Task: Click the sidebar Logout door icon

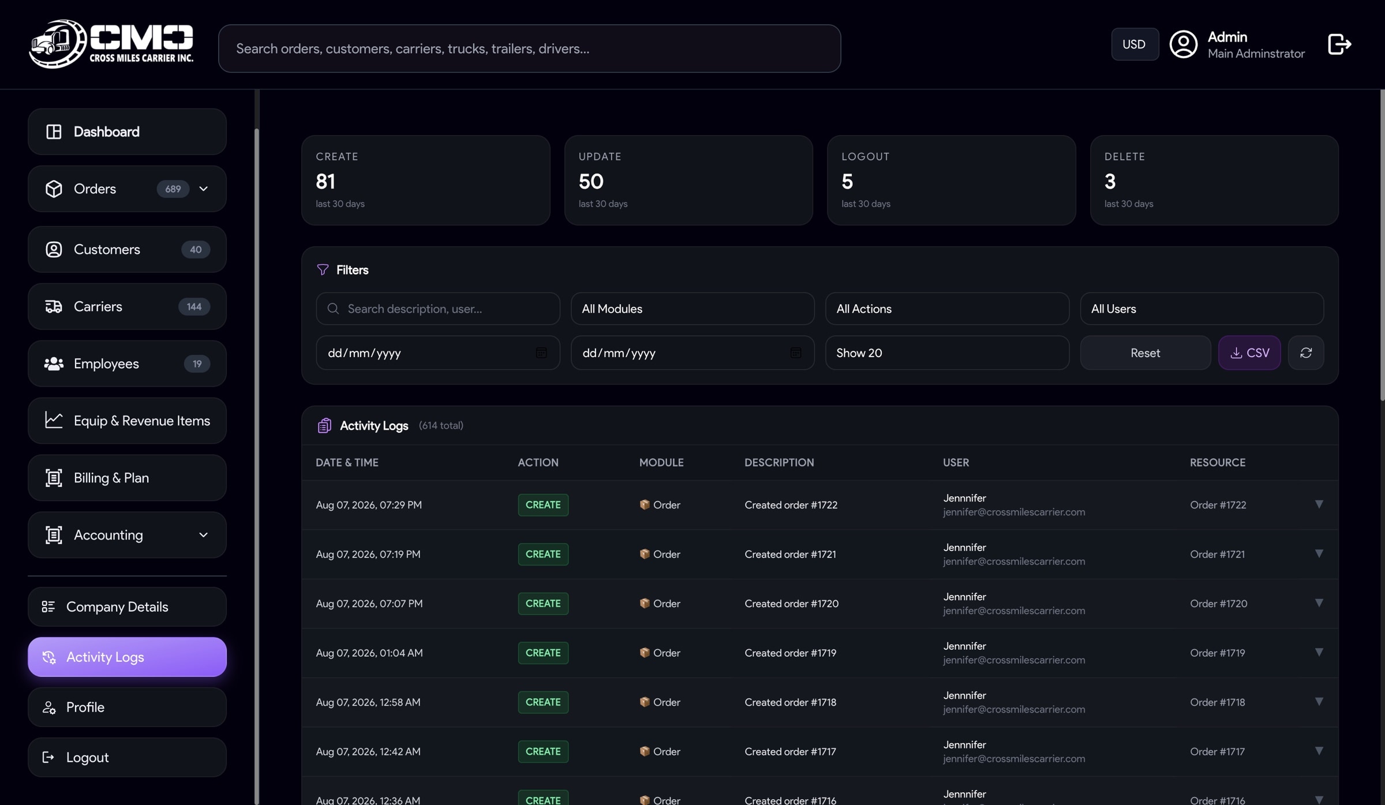Action: (48, 757)
